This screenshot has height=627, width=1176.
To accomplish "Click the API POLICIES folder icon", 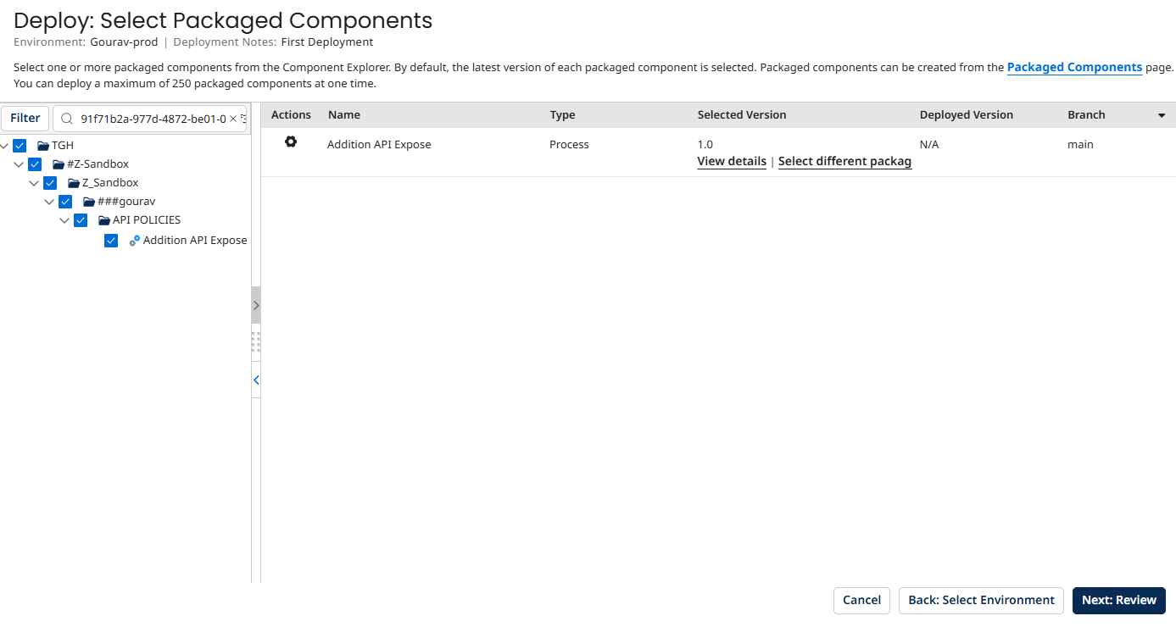I will [104, 220].
